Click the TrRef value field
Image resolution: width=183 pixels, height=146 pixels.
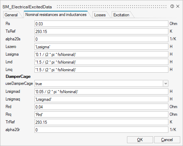tap(101, 122)
